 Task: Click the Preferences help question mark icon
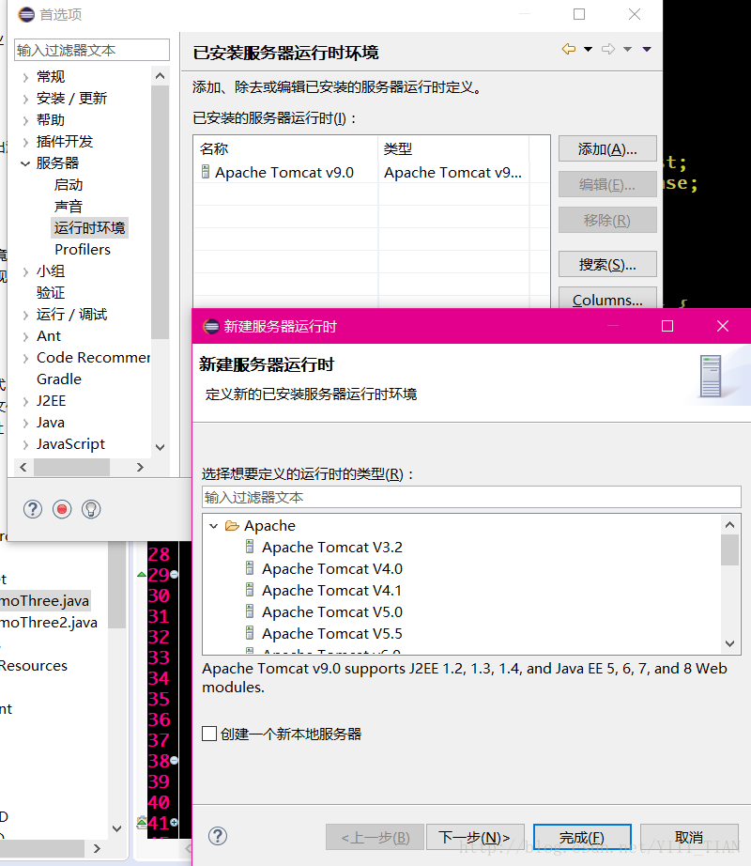(x=33, y=509)
